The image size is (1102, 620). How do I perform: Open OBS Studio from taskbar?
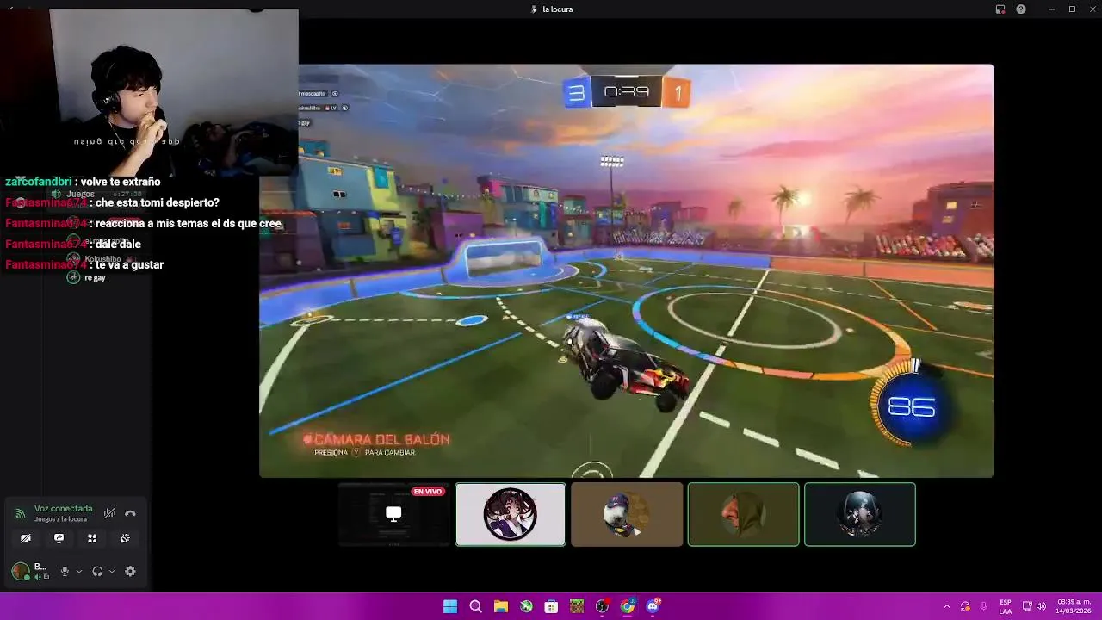(x=602, y=606)
